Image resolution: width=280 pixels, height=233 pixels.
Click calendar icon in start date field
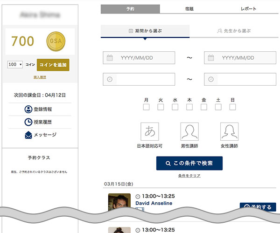pos(110,58)
